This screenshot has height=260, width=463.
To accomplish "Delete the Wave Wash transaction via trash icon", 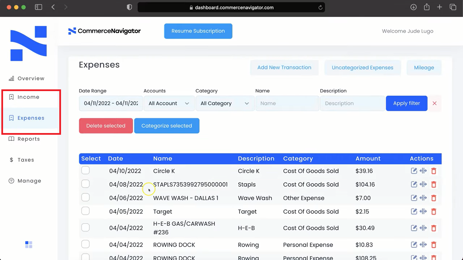I will (434, 198).
